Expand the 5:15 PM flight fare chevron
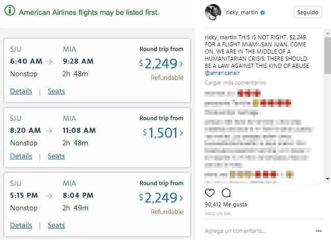This screenshot has height=240, width=331. pyautogui.click(x=181, y=198)
